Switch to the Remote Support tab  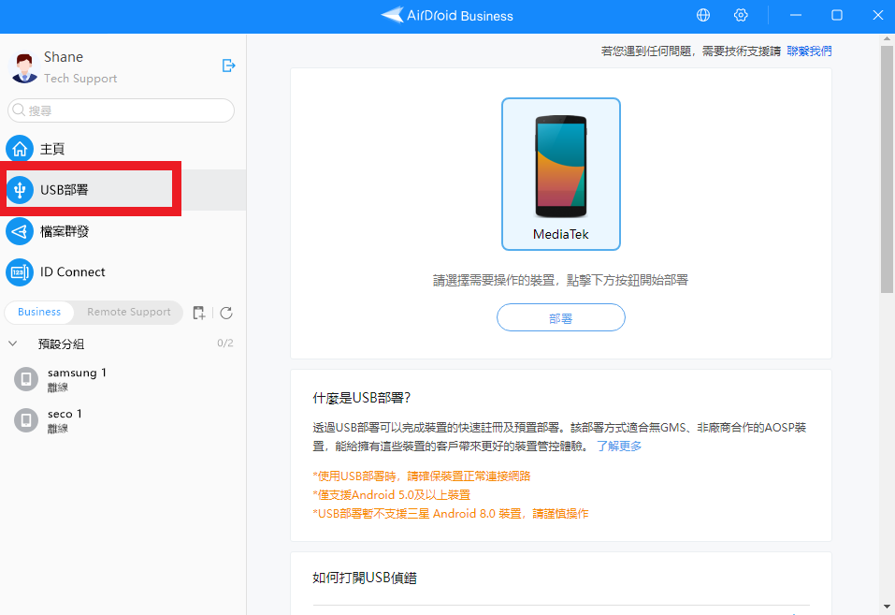coord(128,312)
